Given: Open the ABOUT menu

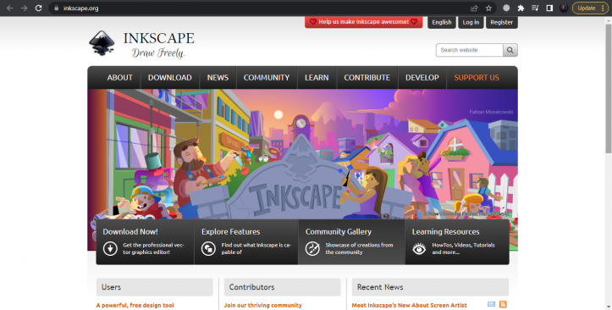Looking at the screenshot, I should 120,78.
